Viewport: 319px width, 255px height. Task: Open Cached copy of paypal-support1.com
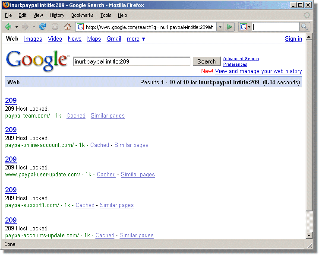85,205
